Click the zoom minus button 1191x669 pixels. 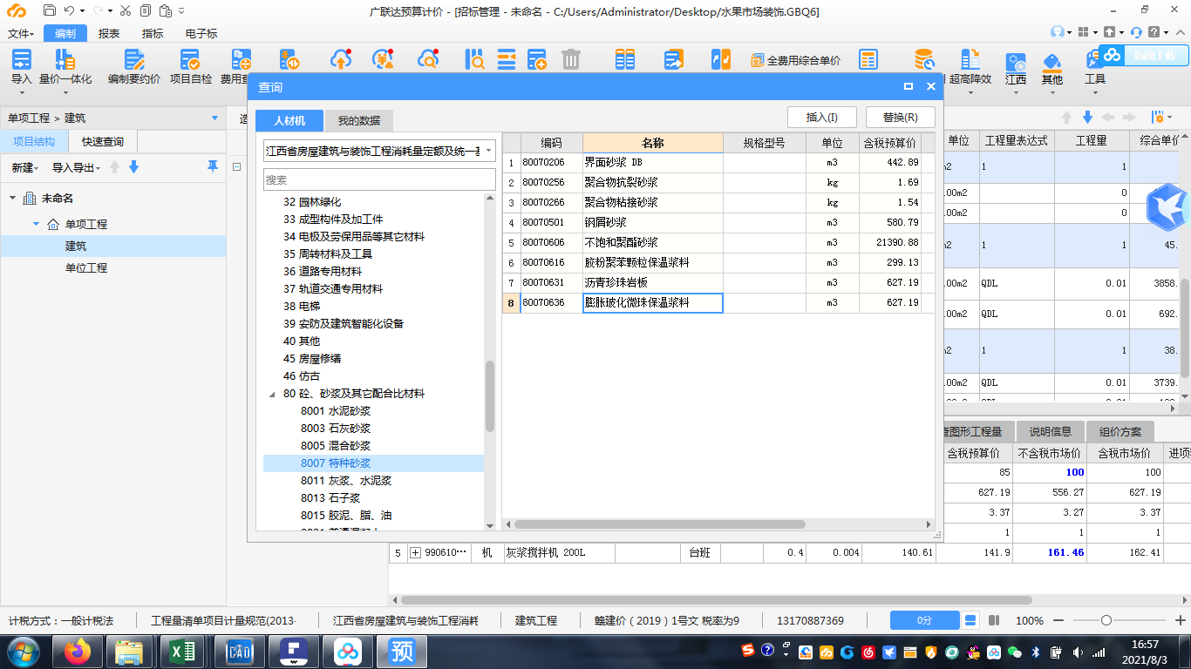[x=1059, y=621]
